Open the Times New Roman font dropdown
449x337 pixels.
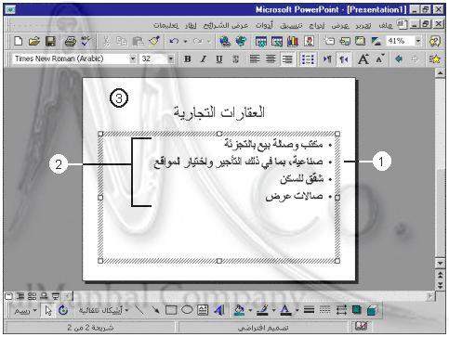pyautogui.click(x=133, y=58)
